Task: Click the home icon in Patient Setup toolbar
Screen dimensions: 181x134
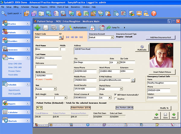Action: click(x=101, y=28)
